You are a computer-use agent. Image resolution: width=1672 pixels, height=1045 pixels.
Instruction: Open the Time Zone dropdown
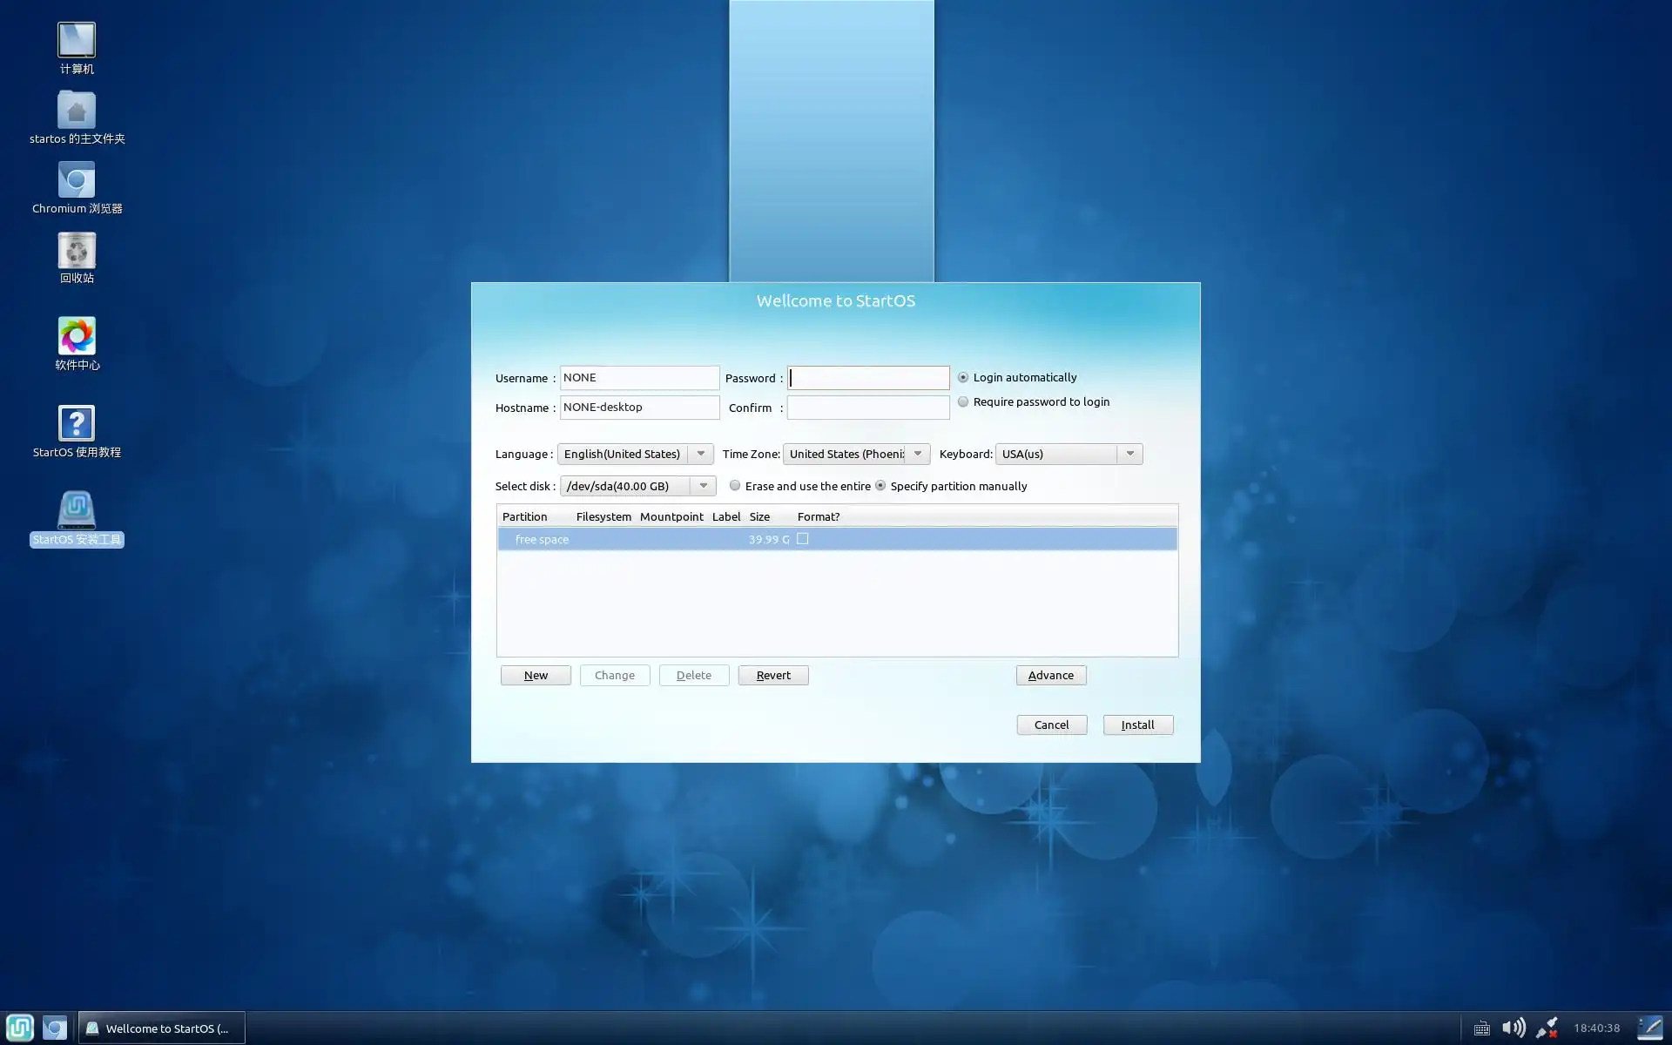[918, 454]
